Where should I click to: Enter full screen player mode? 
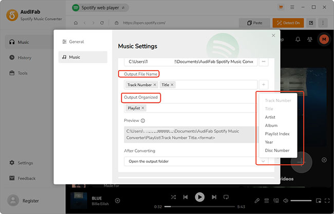pyautogui.click(x=327, y=201)
